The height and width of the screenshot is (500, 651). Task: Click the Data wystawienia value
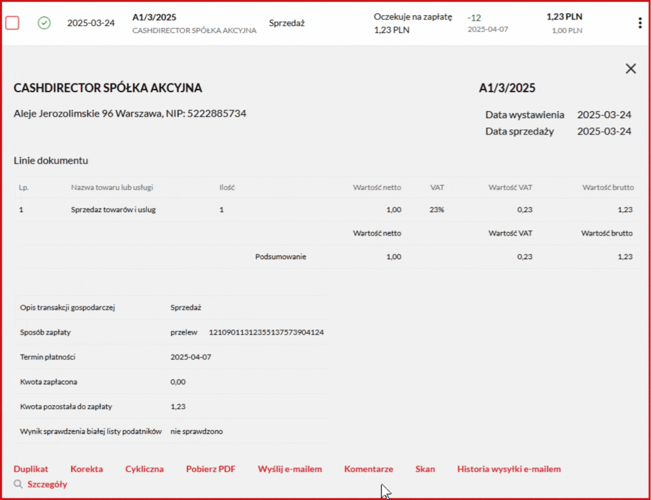604,114
